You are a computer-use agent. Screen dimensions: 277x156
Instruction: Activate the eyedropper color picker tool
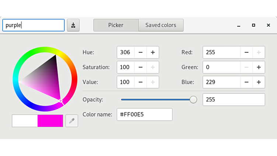[x=72, y=121]
